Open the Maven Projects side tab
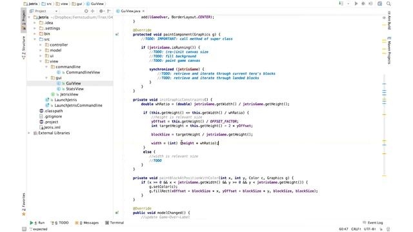413x232 pixels. click(389, 50)
